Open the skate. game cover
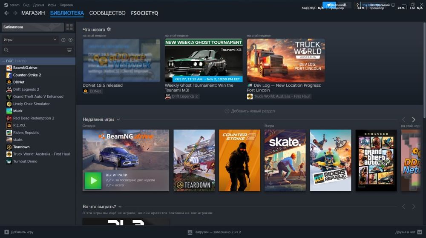Viewport: 426px width, 238px height. pos(285,160)
